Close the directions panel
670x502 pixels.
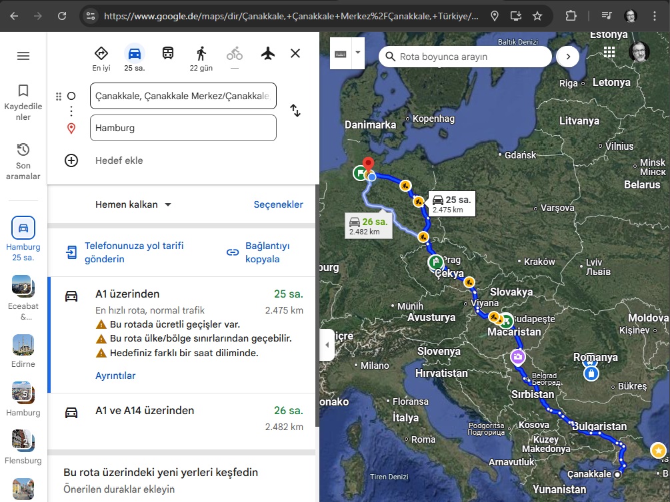coord(295,53)
